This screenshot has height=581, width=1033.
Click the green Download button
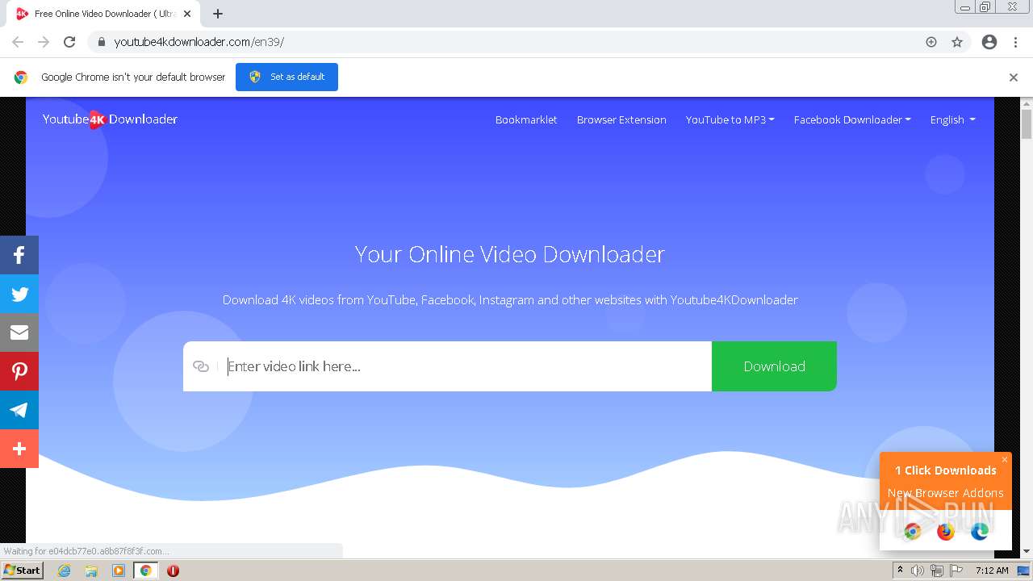tap(774, 366)
